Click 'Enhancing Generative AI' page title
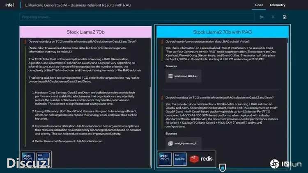Viewport: 308px width, 173px height. click(78, 5)
